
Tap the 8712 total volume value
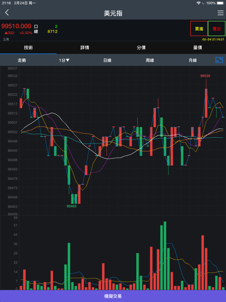tap(53, 31)
